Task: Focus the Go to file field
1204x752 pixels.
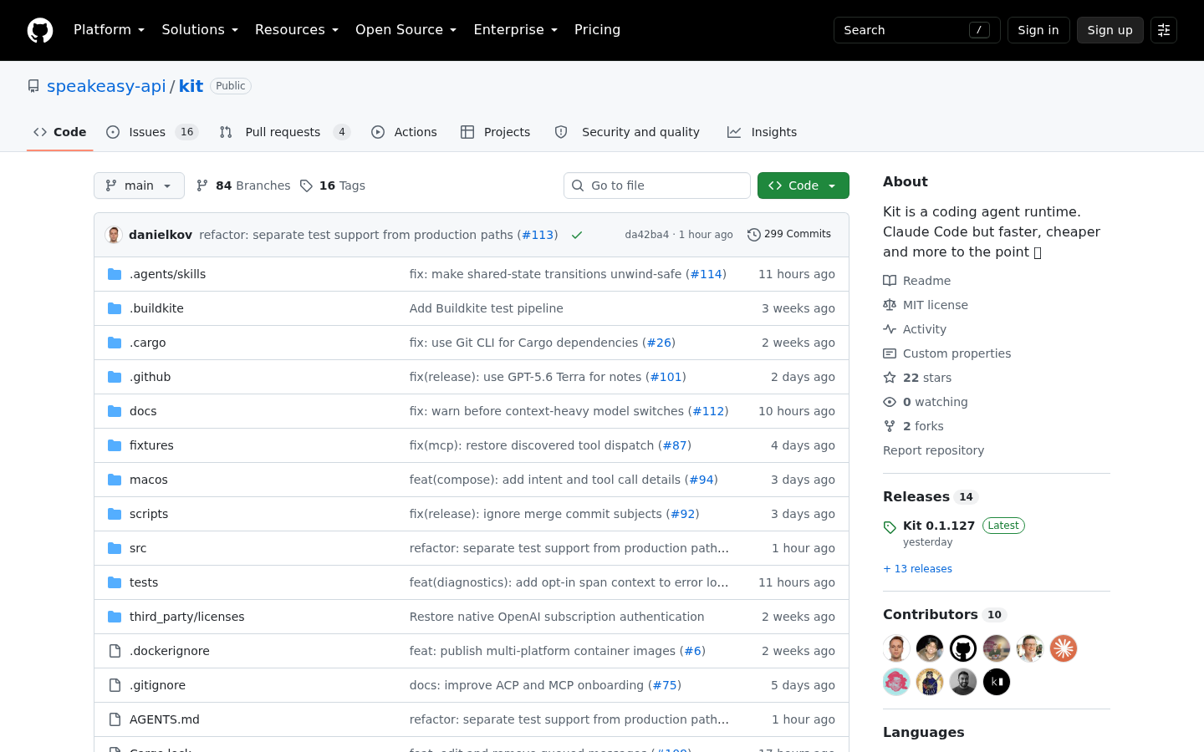Action: click(657, 185)
